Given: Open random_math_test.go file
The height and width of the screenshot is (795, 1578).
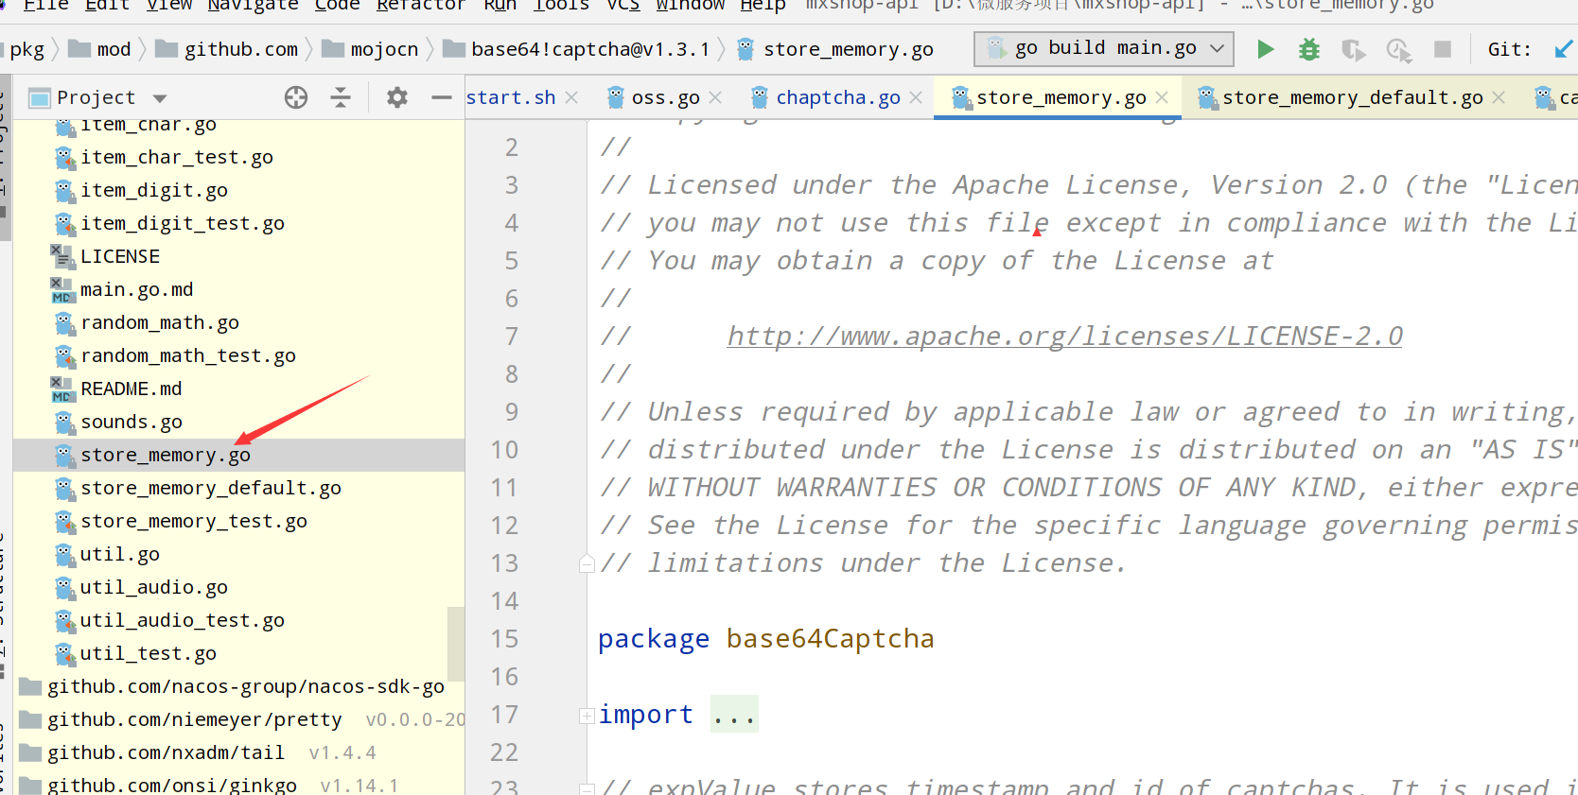Looking at the screenshot, I should (x=188, y=355).
